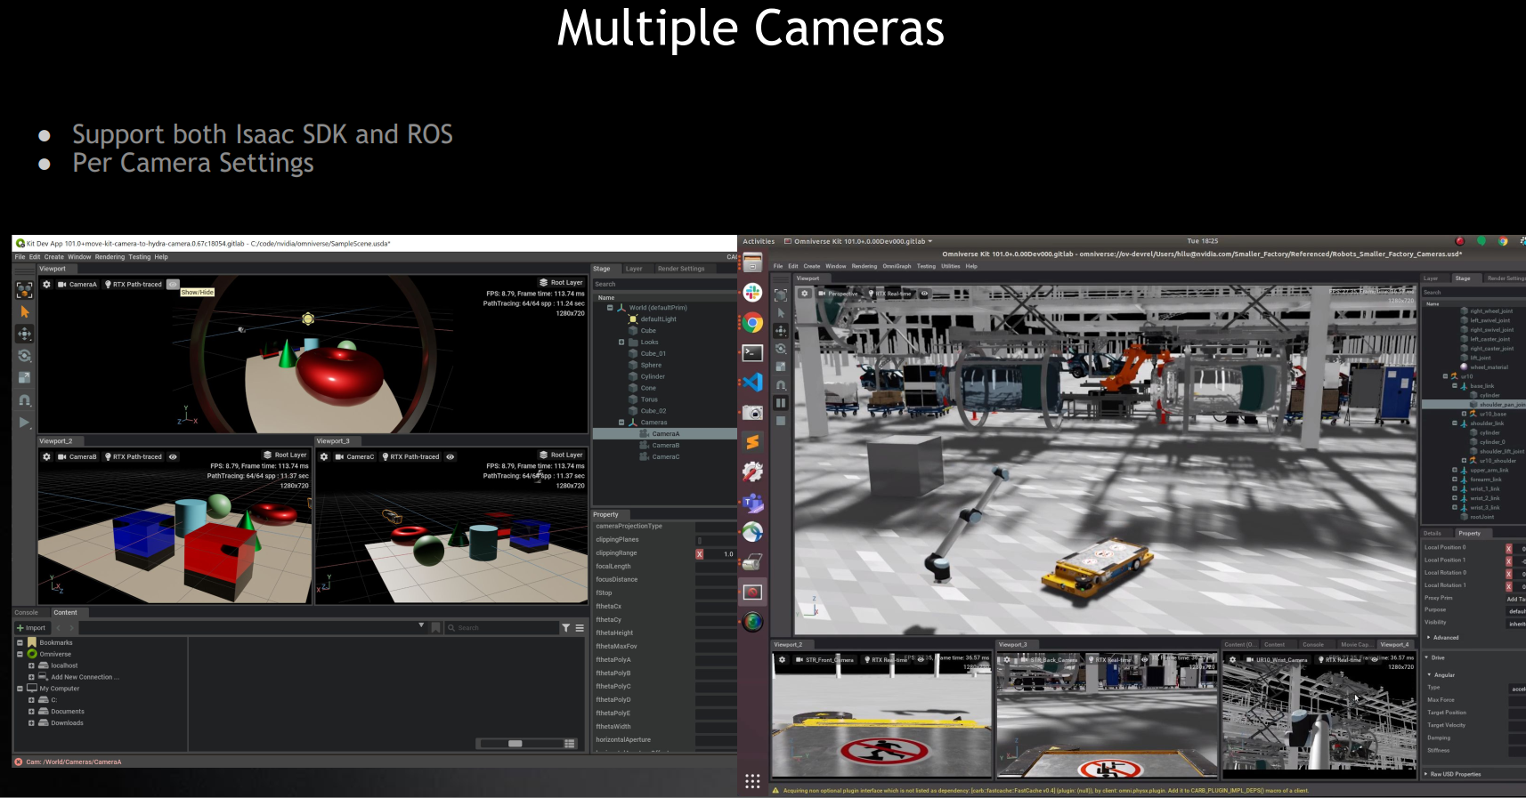Switch to Render Settings tab in Kit Dev App

(x=681, y=269)
